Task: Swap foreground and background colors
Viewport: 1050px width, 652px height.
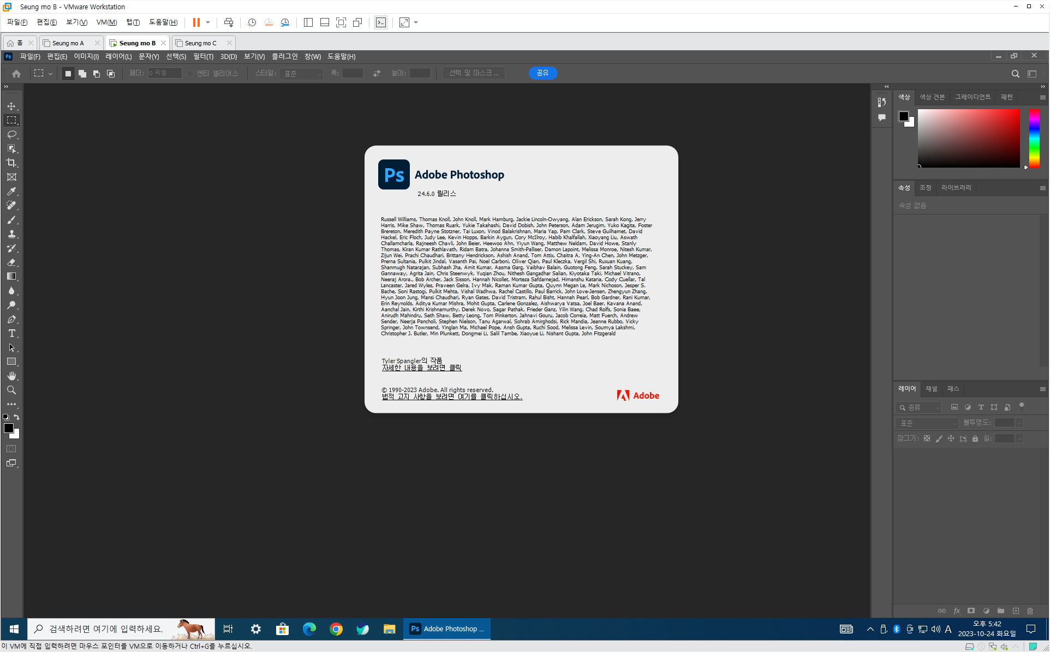Action: point(16,417)
